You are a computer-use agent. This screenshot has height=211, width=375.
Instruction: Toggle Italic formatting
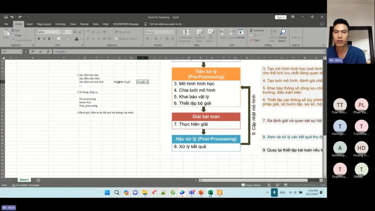pyautogui.click(x=44, y=38)
